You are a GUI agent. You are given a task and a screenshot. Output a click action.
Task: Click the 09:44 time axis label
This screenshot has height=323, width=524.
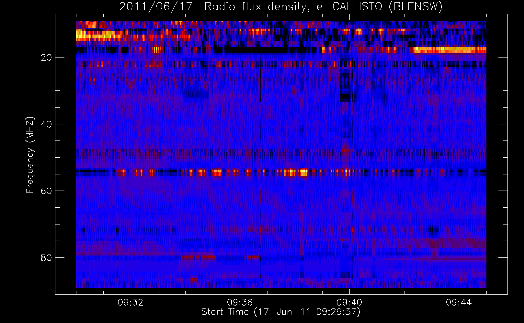(459, 303)
